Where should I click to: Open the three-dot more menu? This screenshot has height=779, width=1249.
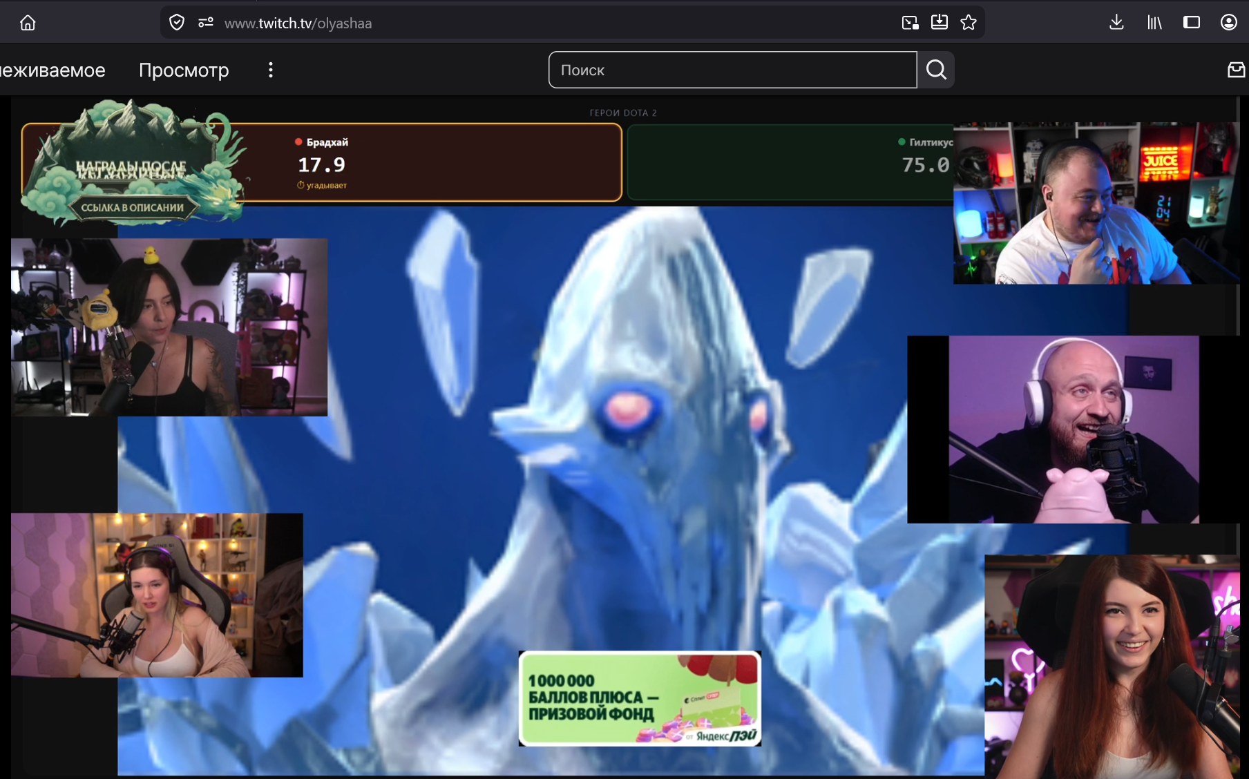point(271,70)
